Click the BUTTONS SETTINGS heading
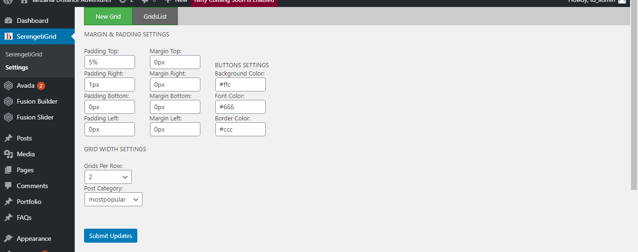 click(x=242, y=65)
